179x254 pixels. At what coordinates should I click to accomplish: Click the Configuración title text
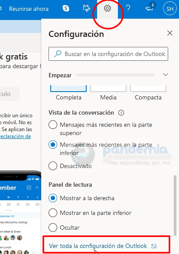(76, 34)
